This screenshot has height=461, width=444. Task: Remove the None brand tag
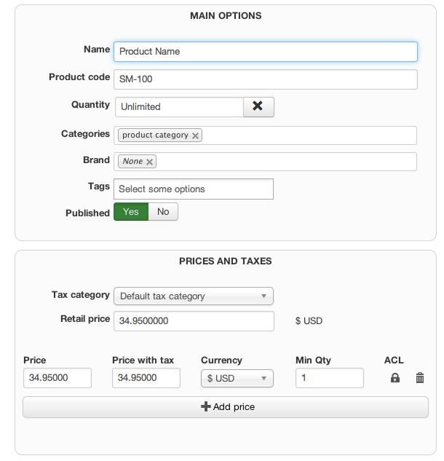pyautogui.click(x=149, y=162)
